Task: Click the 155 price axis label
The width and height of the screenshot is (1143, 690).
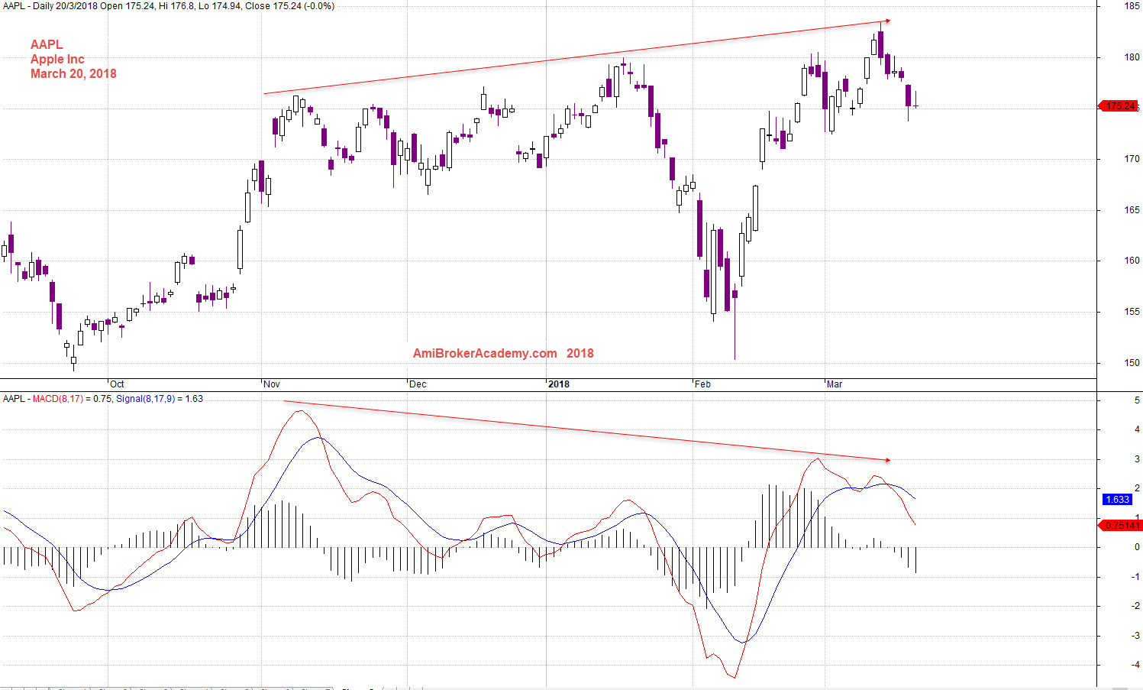Action: click(1132, 312)
